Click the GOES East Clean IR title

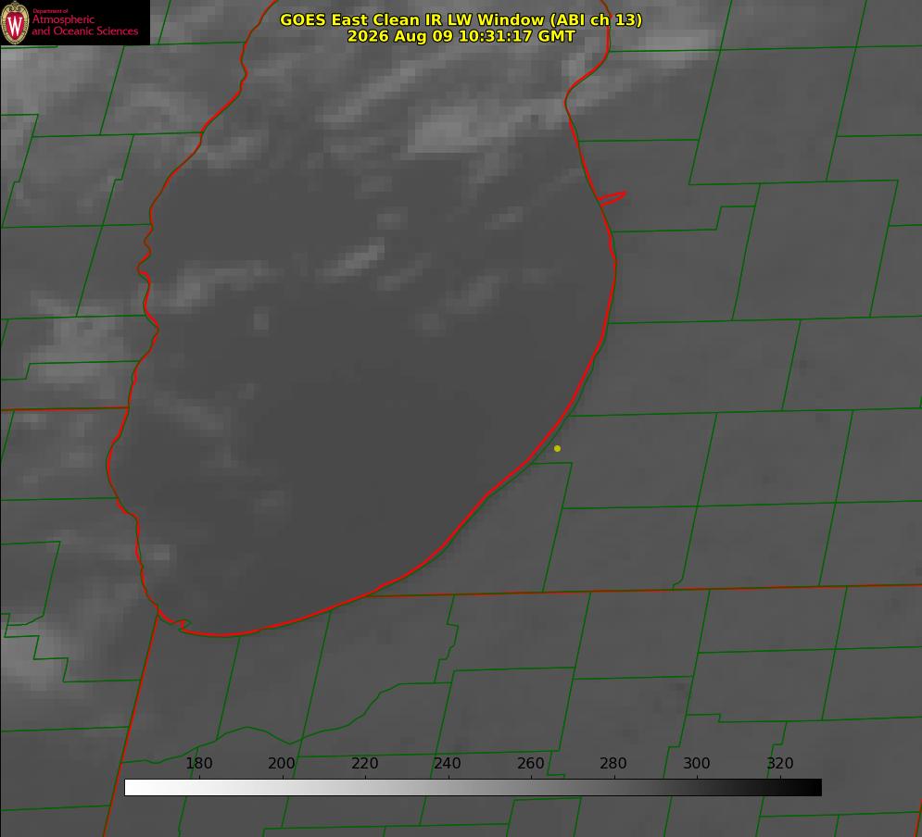pos(461,19)
